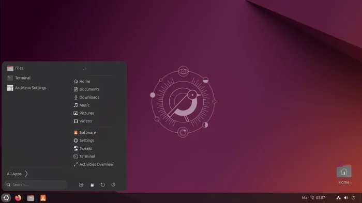The height and width of the screenshot is (203, 362).
Task: Focus the Search field in ArcMenu
Action: tap(36, 184)
